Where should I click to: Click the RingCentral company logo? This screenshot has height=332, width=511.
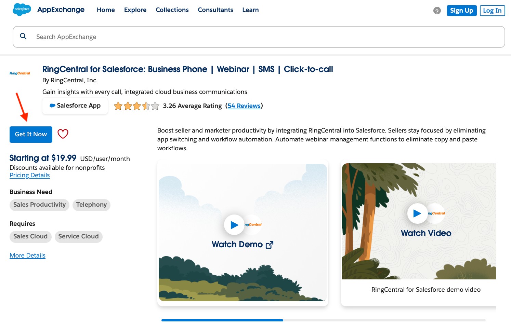(19, 73)
